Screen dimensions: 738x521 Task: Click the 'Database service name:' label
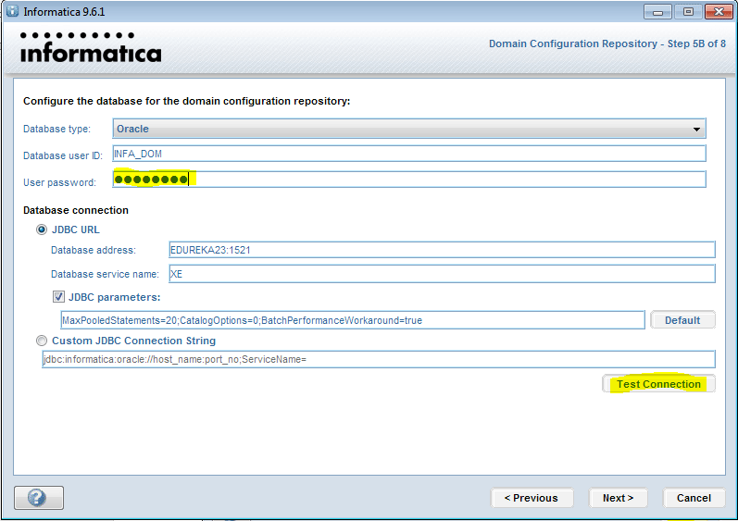coord(105,274)
